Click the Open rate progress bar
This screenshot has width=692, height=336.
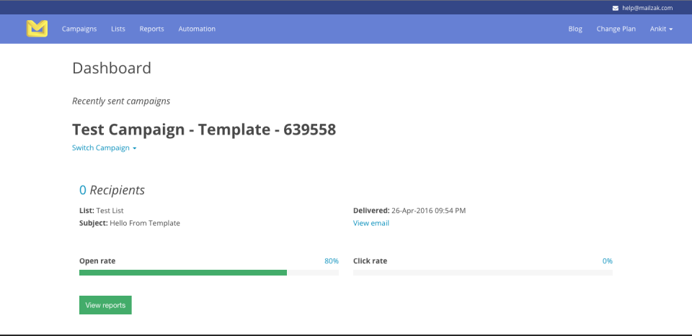[x=209, y=273]
